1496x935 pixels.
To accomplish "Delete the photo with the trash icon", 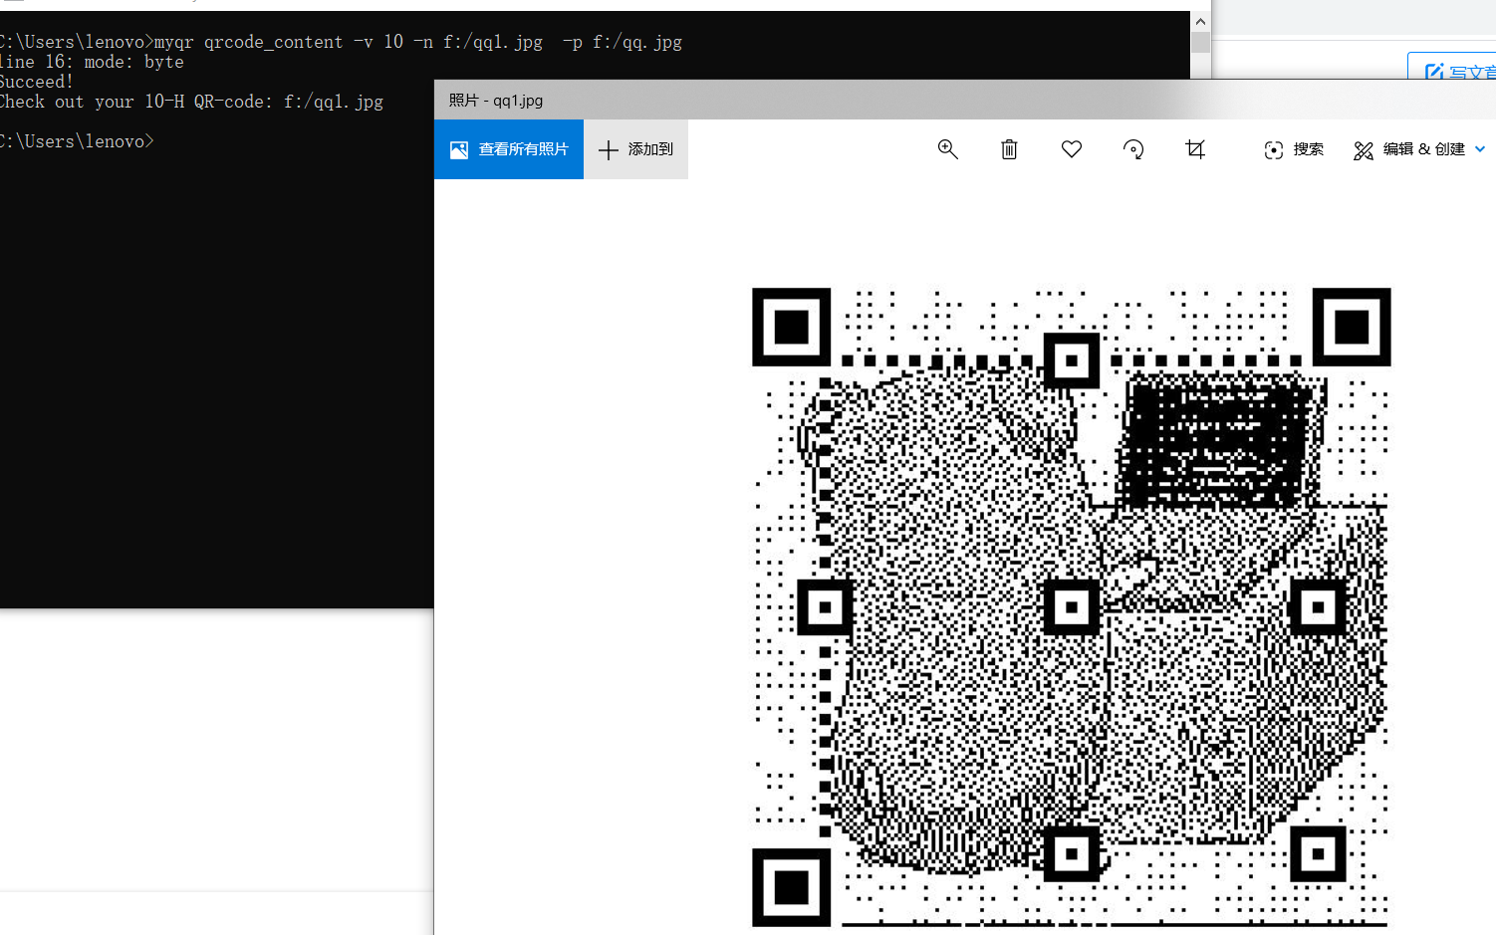I will 1009,149.
